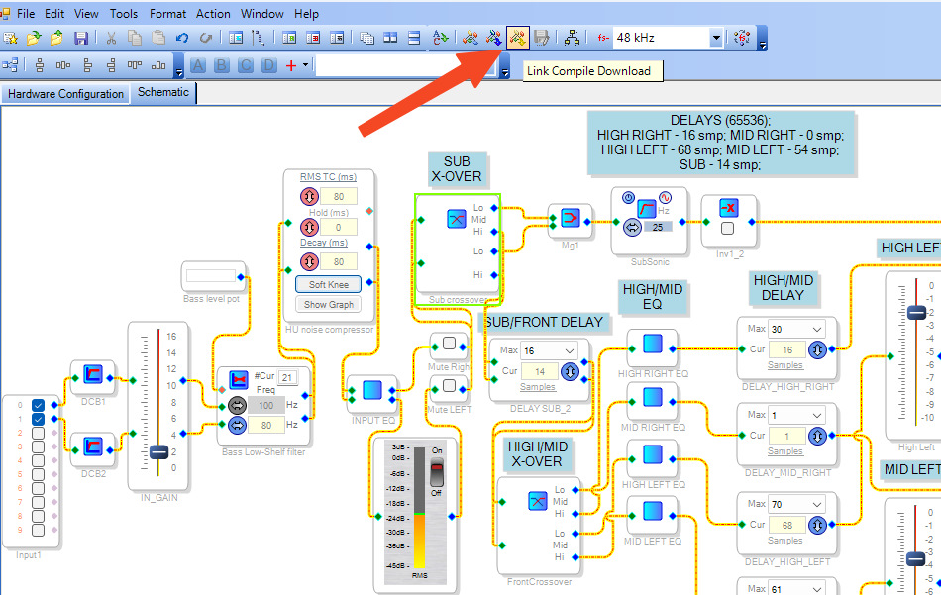
Task: Click the Link Project icon left of blue-arrow icon
Action: [x=470, y=38]
